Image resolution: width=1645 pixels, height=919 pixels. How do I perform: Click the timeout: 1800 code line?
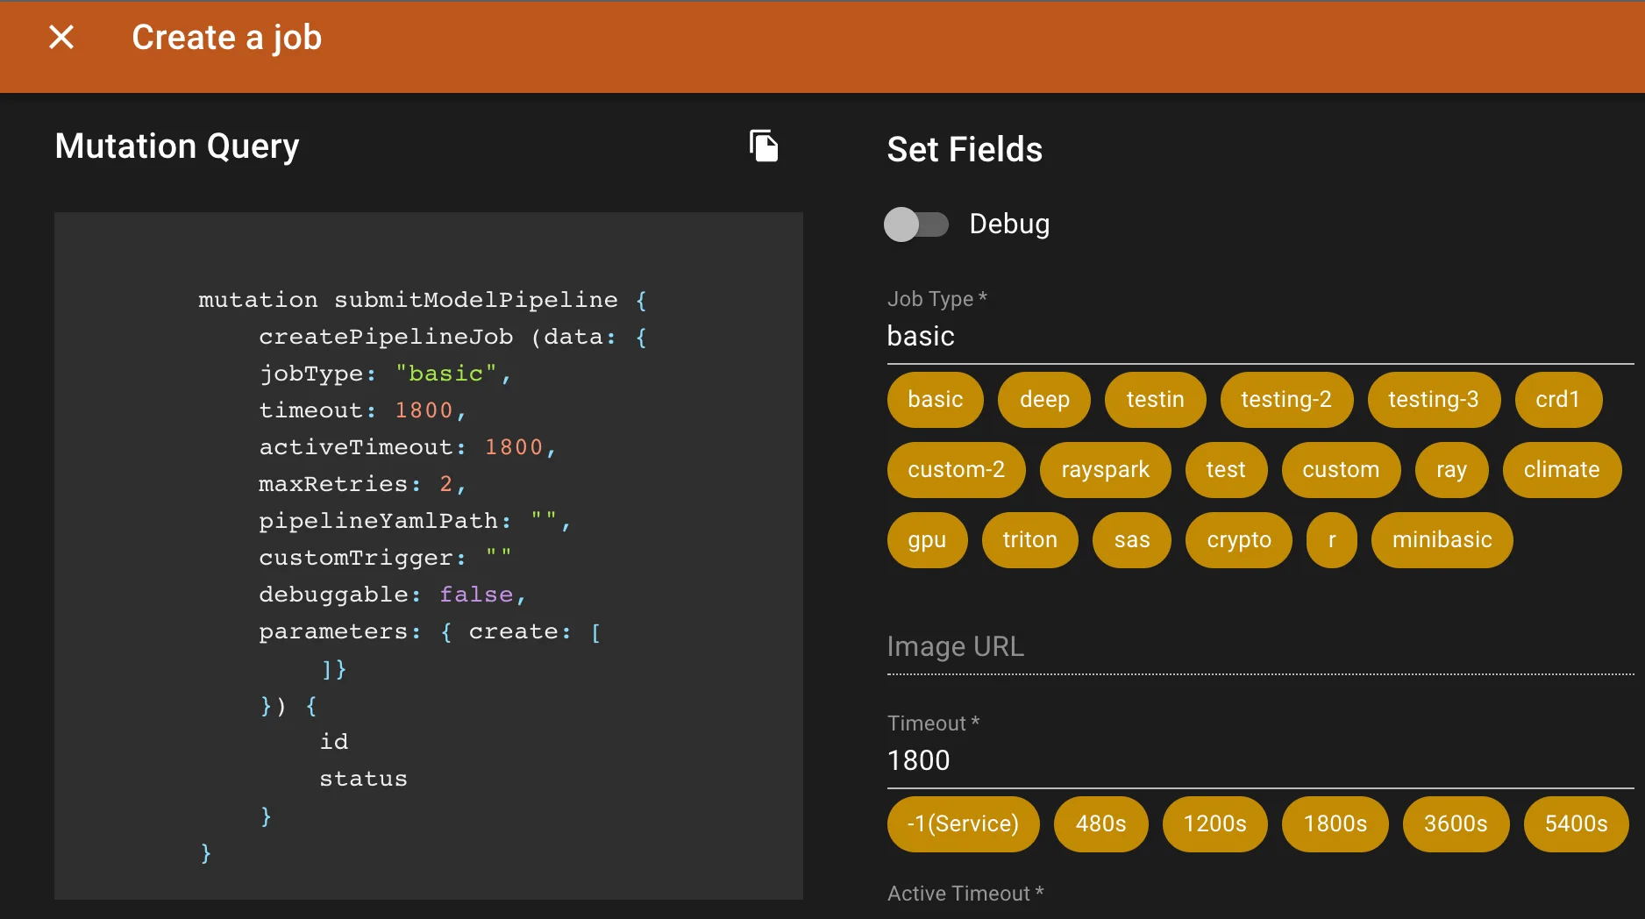click(362, 410)
